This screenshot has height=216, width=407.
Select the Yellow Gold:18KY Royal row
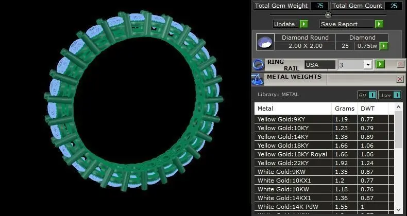click(324, 154)
